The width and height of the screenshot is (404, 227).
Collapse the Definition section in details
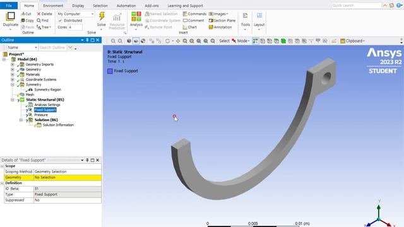[x=2, y=183]
